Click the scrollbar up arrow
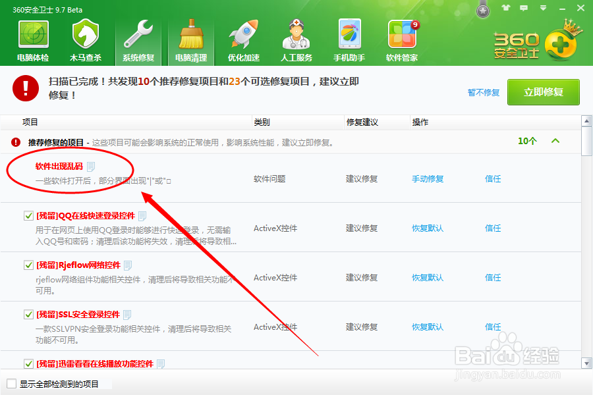593x395 pixels. [586, 121]
